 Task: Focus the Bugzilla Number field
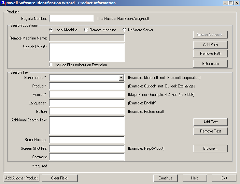71,18
